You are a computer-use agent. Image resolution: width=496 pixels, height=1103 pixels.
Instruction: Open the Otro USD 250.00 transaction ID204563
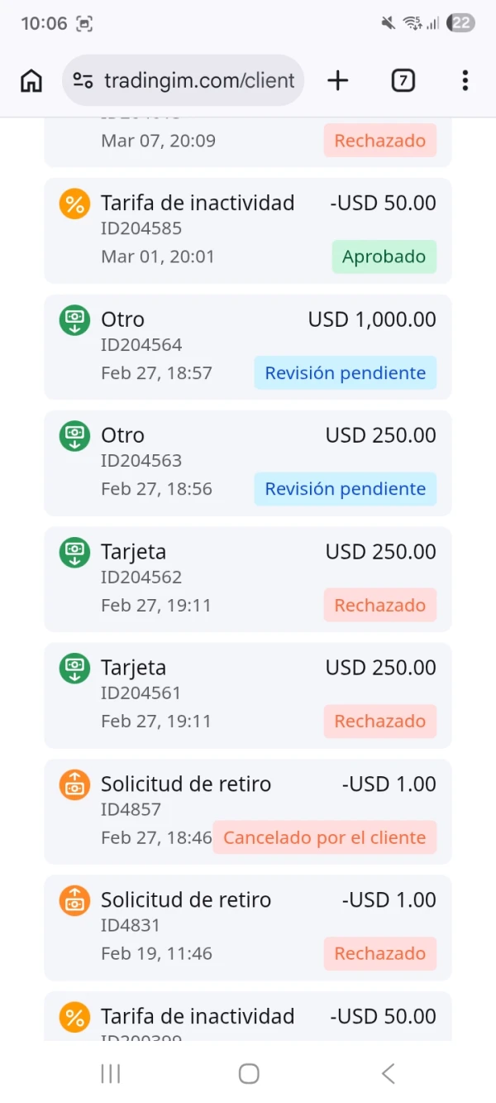[x=248, y=462]
